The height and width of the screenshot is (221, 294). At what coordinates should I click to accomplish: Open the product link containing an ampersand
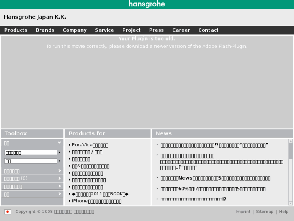tap(91, 166)
